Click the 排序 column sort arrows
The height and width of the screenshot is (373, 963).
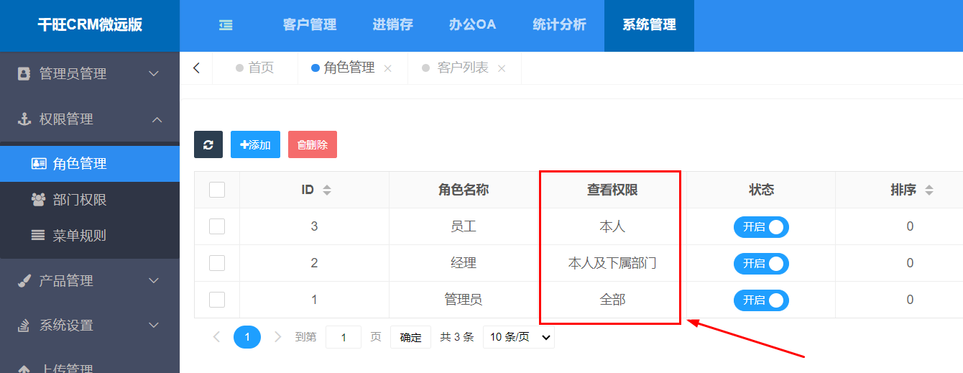point(929,190)
